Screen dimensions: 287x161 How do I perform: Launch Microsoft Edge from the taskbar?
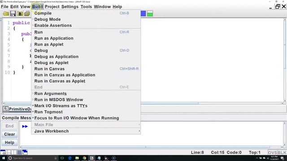pyautogui.click(x=70, y=158)
